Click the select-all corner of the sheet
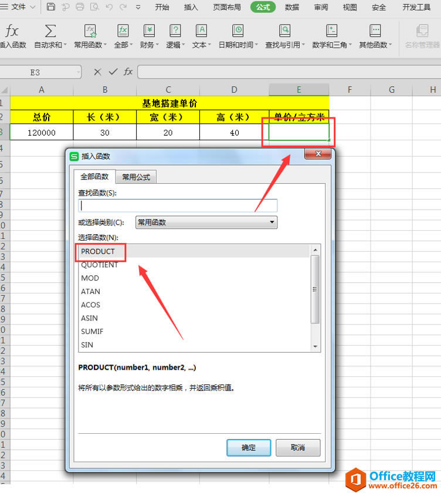Image resolution: width=441 pixels, height=496 pixels. pos(5,90)
